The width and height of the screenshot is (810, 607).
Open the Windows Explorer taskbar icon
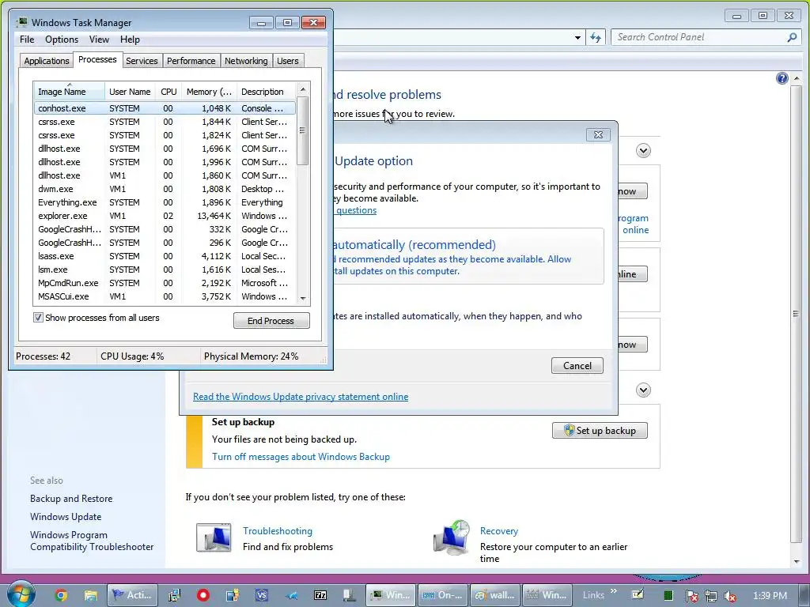(90, 595)
